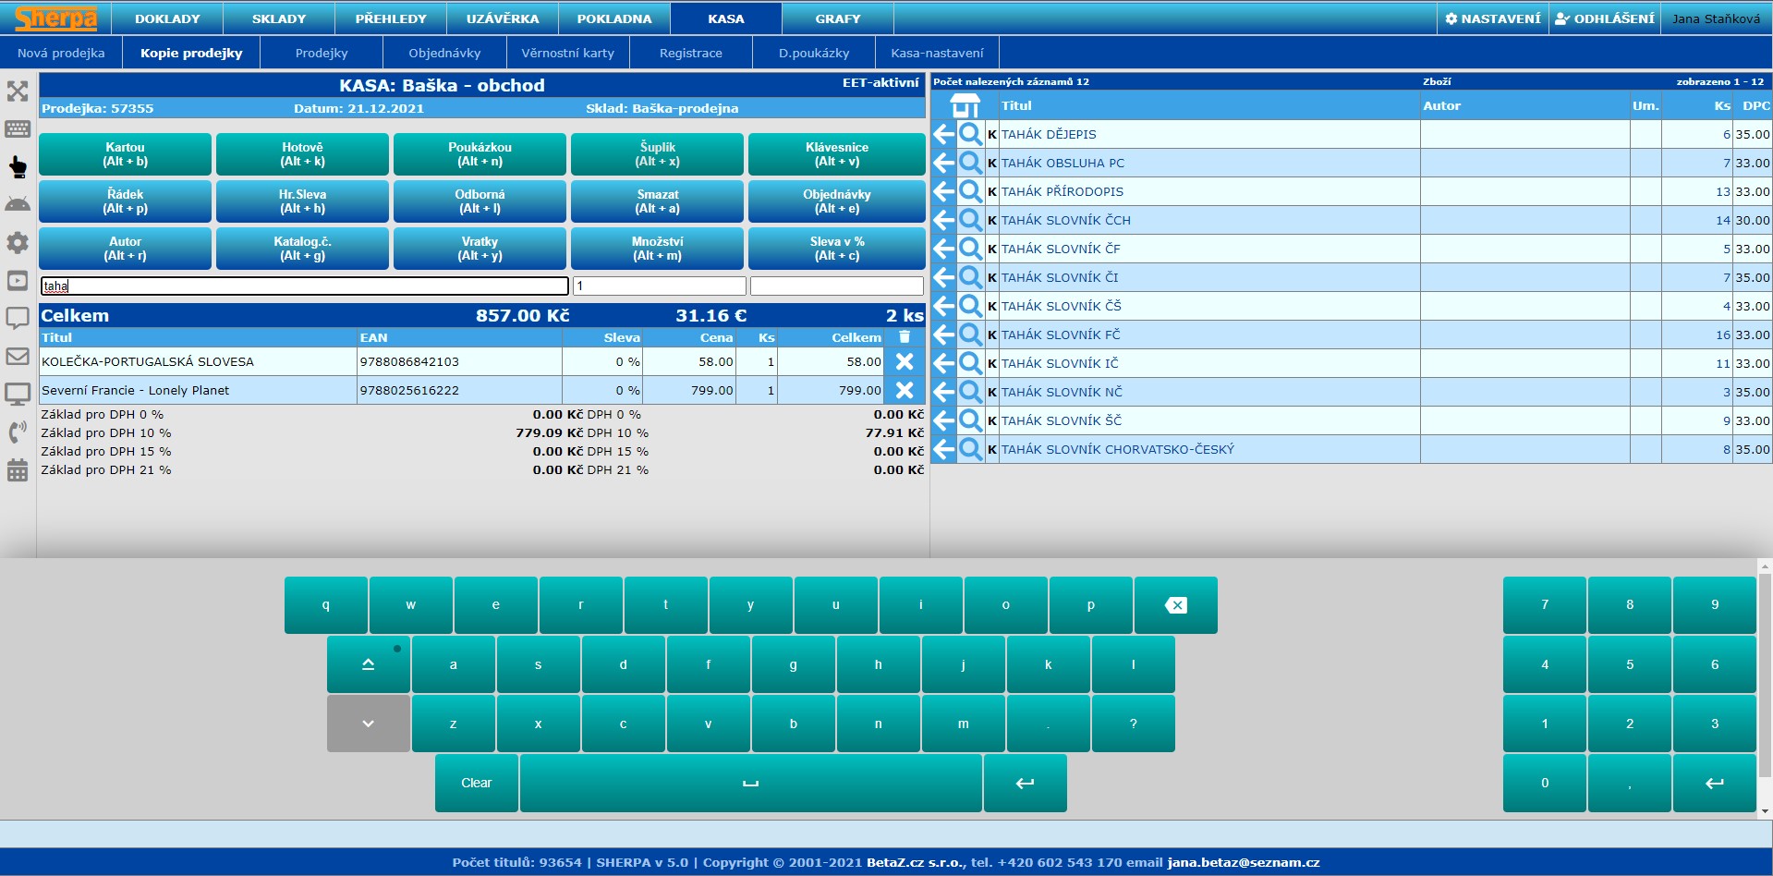Viewport: 1773px width, 876px height.
Task: Click the search input containing 'taha'
Action: (304, 286)
